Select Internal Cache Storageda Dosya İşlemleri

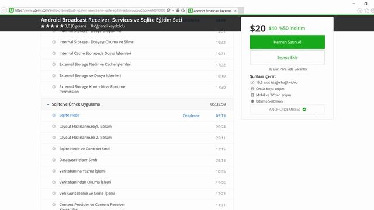pos(95,53)
